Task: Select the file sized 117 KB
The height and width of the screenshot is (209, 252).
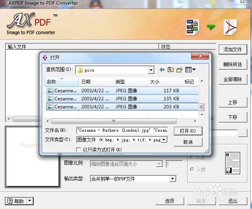Action: pyautogui.click(x=122, y=91)
